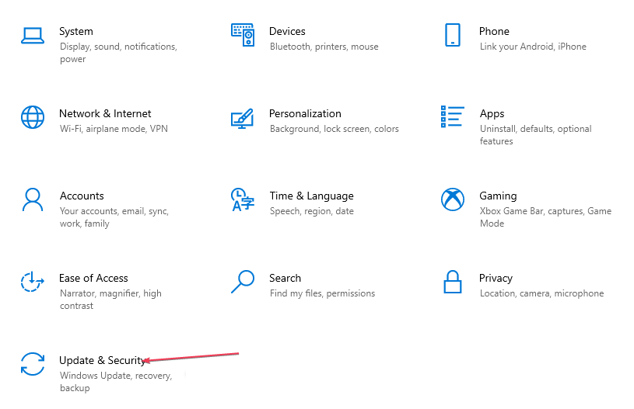Screen dimensions: 634x409
Task: Open Ease of Access settings title
Action: click(x=93, y=279)
